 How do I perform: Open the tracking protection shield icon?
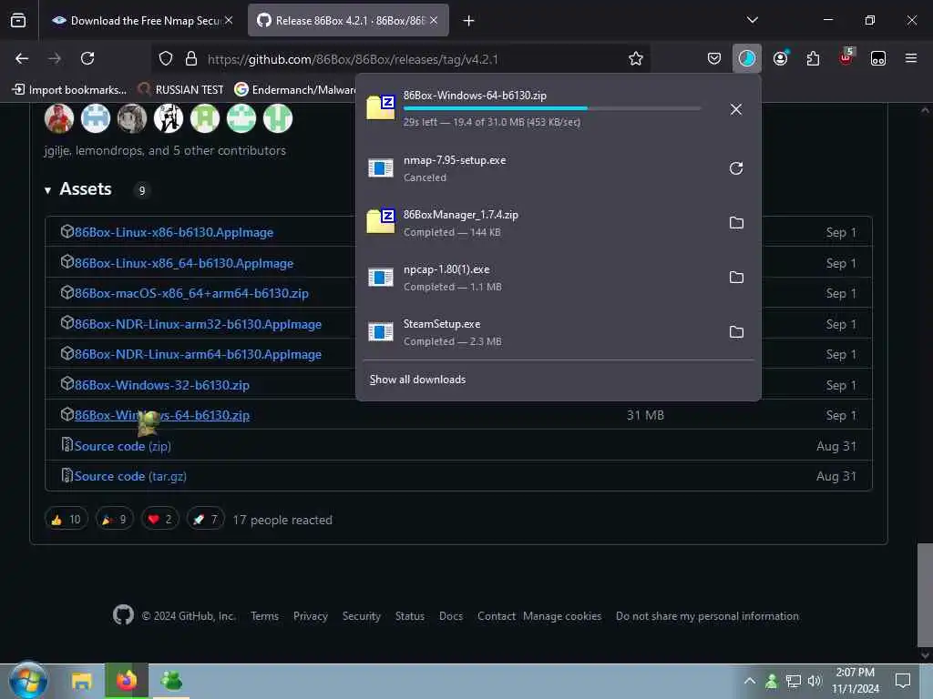(166, 58)
